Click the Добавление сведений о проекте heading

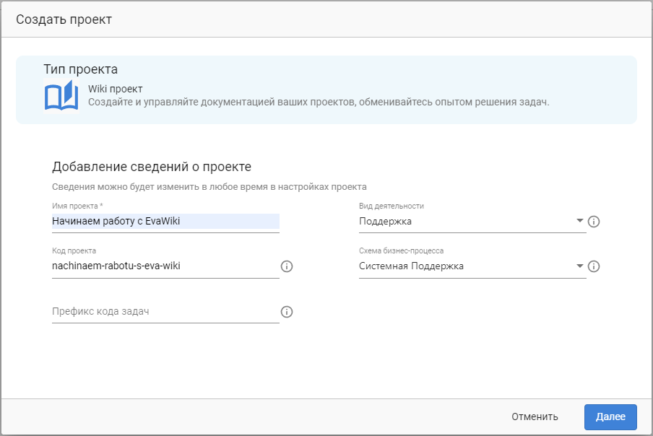coord(152,167)
